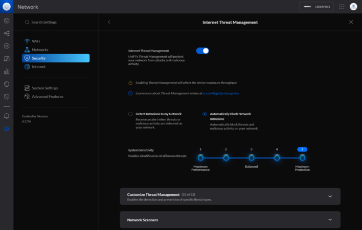Screen dimensions: 362x230
Task: Disable the Internet Threat Management toggle
Action: click(202, 50)
